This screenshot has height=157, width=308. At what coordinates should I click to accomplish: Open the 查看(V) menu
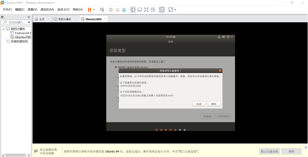pos(32,10)
